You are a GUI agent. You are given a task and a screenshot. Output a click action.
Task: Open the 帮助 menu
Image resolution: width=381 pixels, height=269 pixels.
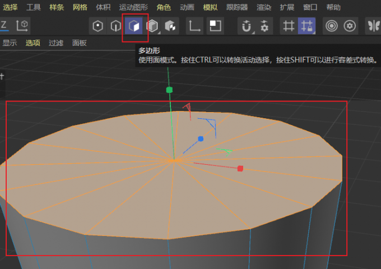[333, 7]
